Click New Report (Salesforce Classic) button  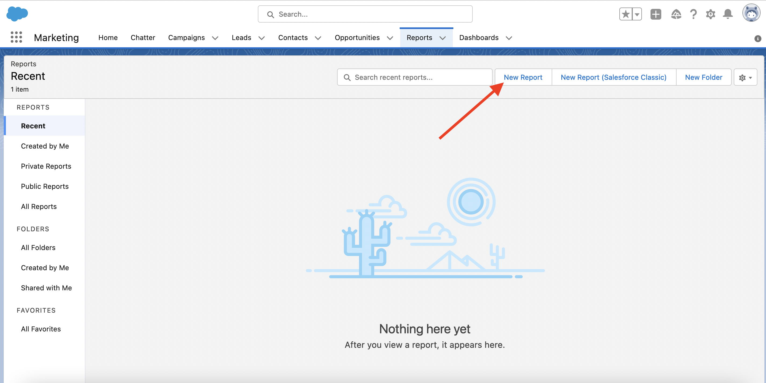(614, 77)
